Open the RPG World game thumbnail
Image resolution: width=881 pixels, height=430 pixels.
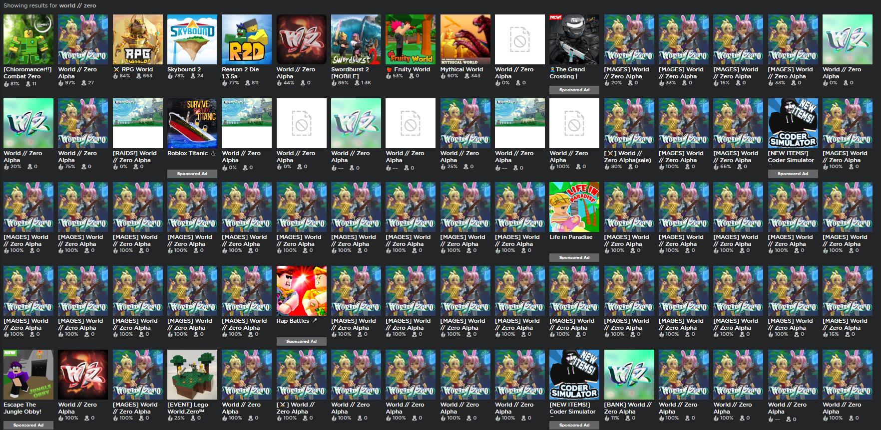(138, 39)
